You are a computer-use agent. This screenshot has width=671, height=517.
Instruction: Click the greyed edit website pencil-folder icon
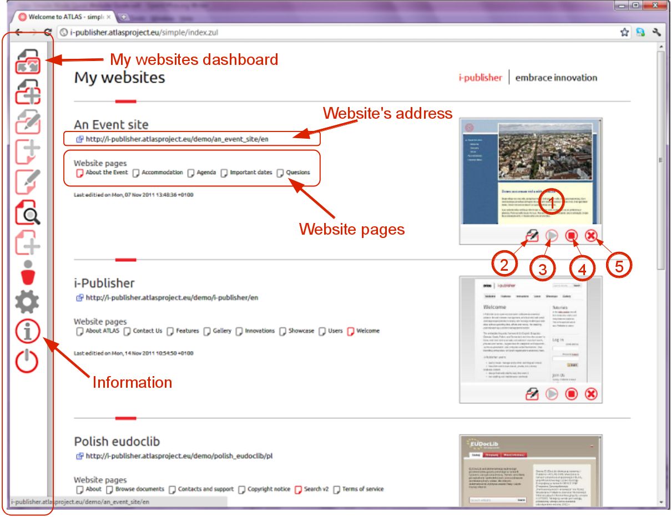pyautogui.click(x=27, y=121)
